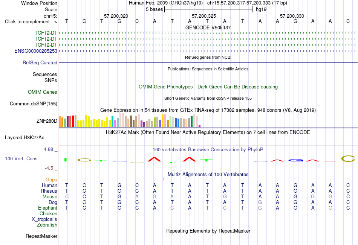Click the SNPs publications label
Screen dimensions: 358x245
coord(51,80)
